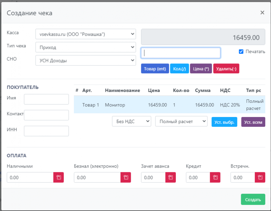Click the red icon beside Безнал (электронно) field
Screen dimensions: 271x211
coord(126,177)
